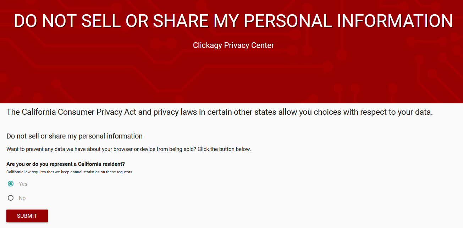Click the empty "No" radio circle
Image resolution: width=463 pixels, height=228 pixels.
(11, 198)
